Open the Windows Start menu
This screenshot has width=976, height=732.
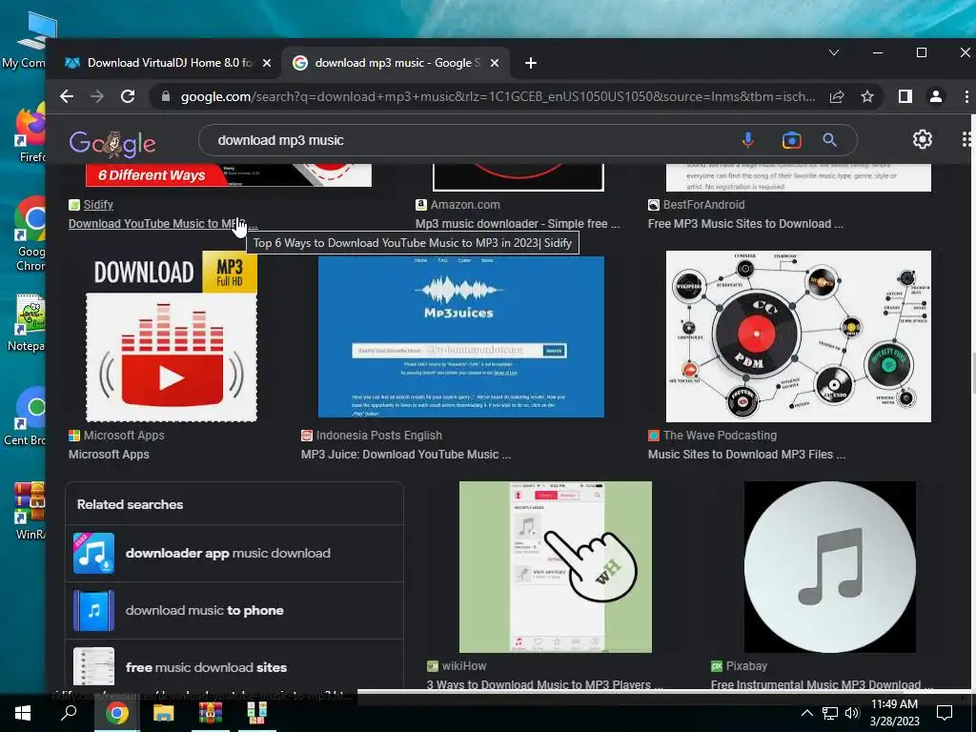click(x=23, y=713)
